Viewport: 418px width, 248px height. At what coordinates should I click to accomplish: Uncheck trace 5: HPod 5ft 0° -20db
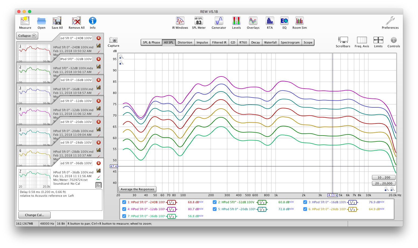(215, 209)
